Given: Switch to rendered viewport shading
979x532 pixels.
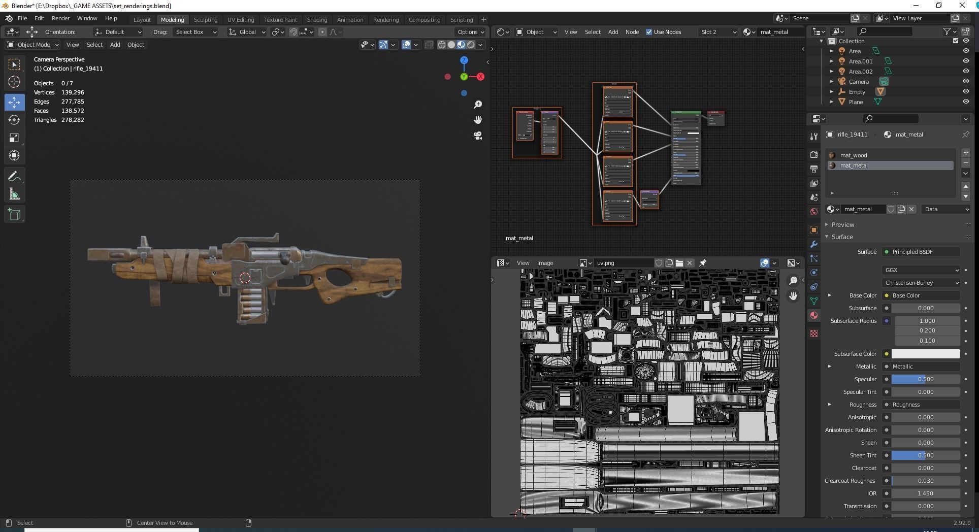Looking at the screenshot, I should point(471,45).
